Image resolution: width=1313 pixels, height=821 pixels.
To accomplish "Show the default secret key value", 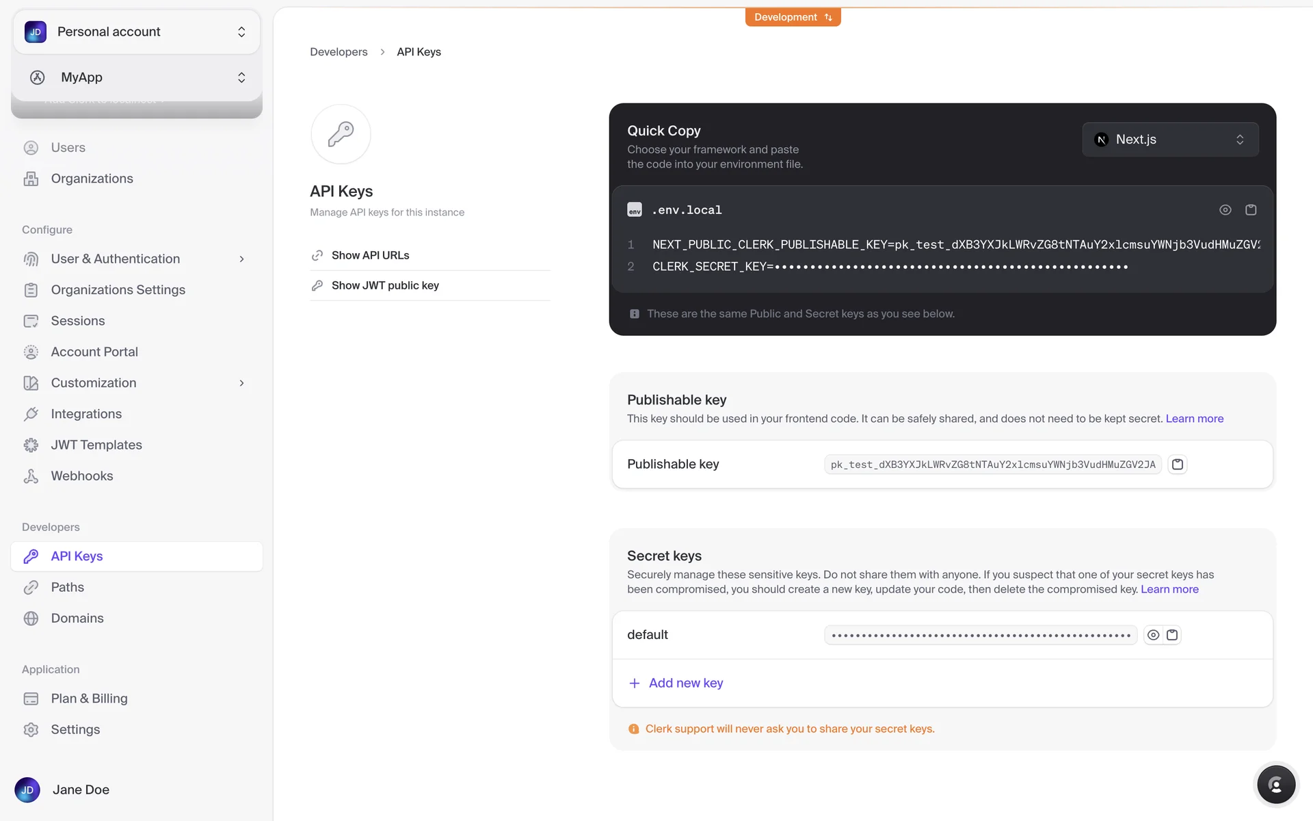I will [x=1153, y=635].
